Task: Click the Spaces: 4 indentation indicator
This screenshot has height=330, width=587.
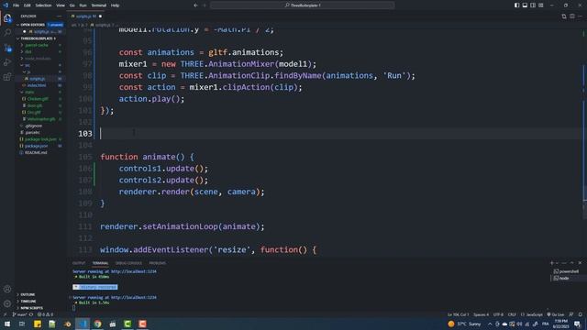Action: [x=481, y=314]
